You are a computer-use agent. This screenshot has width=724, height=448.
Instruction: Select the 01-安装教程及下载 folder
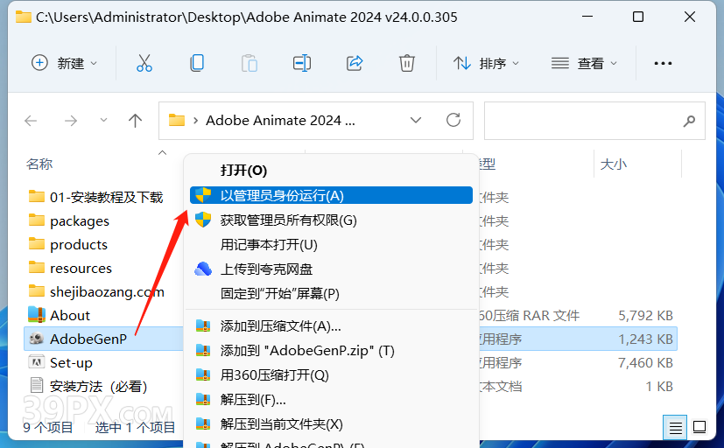pos(106,198)
